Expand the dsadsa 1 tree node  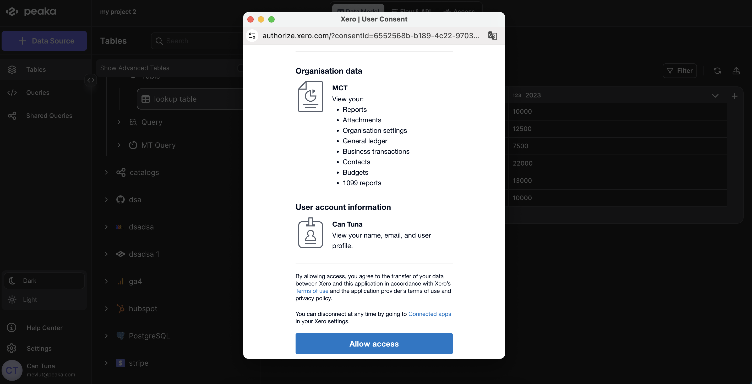click(106, 254)
